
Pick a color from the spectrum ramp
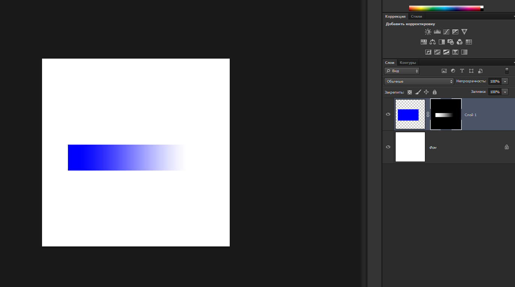tap(444, 8)
